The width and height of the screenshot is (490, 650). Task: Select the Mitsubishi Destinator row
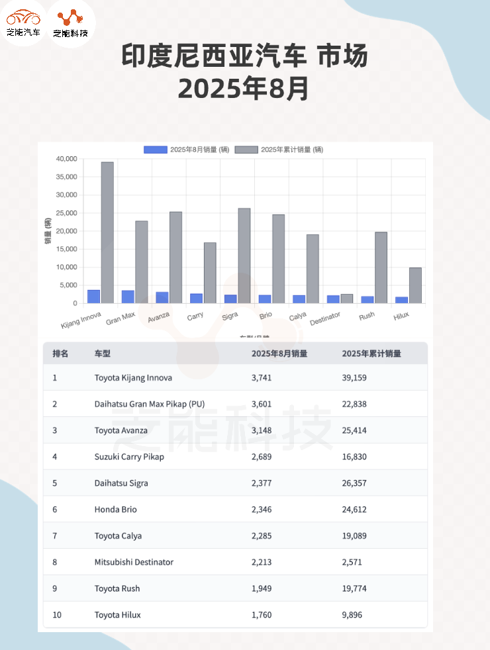(134, 562)
